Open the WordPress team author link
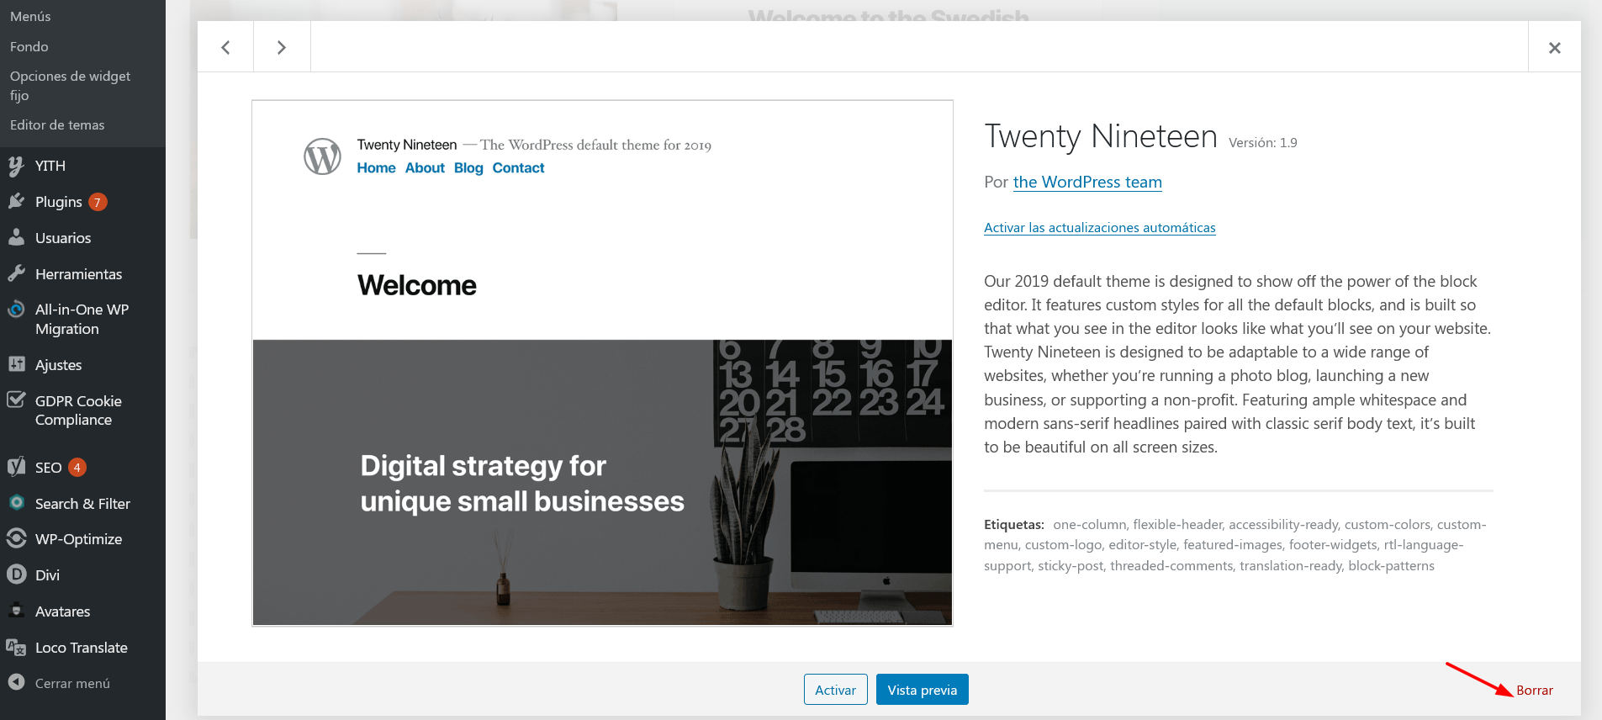This screenshot has height=720, width=1602. coord(1087,182)
